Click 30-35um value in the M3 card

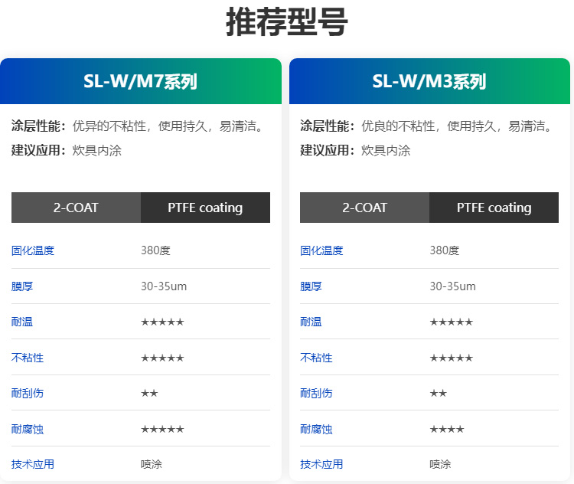[x=452, y=286]
